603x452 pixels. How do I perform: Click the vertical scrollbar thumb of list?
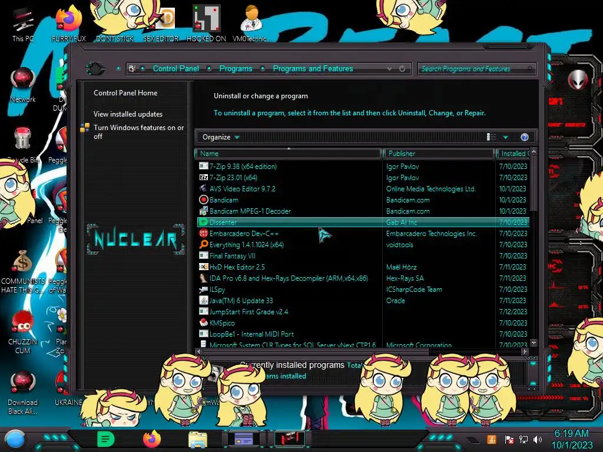(x=533, y=182)
